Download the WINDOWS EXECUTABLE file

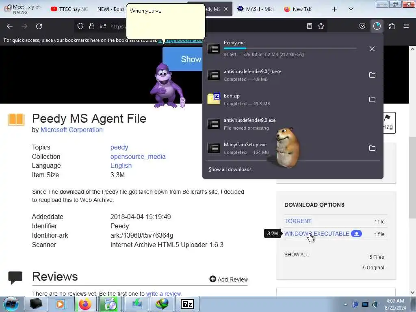pos(317,234)
